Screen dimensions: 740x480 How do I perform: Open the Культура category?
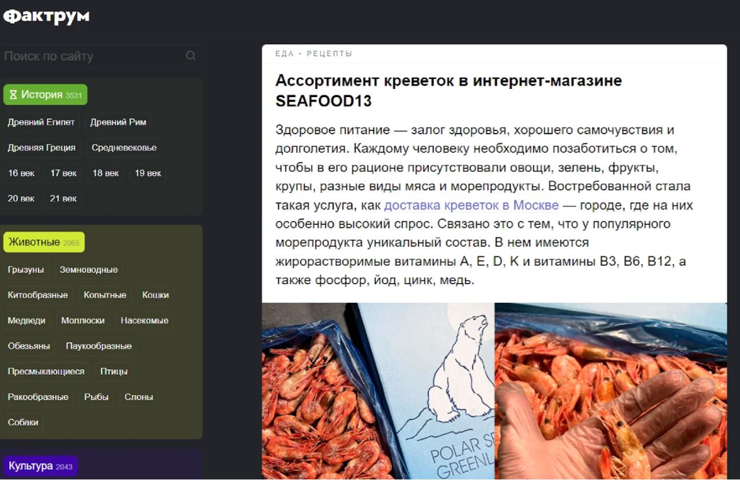(x=40, y=466)
